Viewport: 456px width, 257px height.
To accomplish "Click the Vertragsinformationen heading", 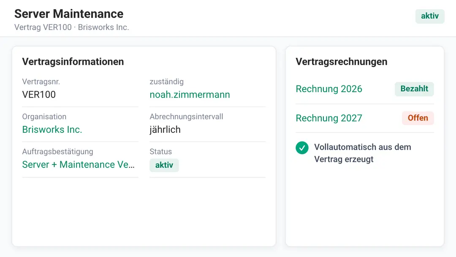I will (73, 61).
